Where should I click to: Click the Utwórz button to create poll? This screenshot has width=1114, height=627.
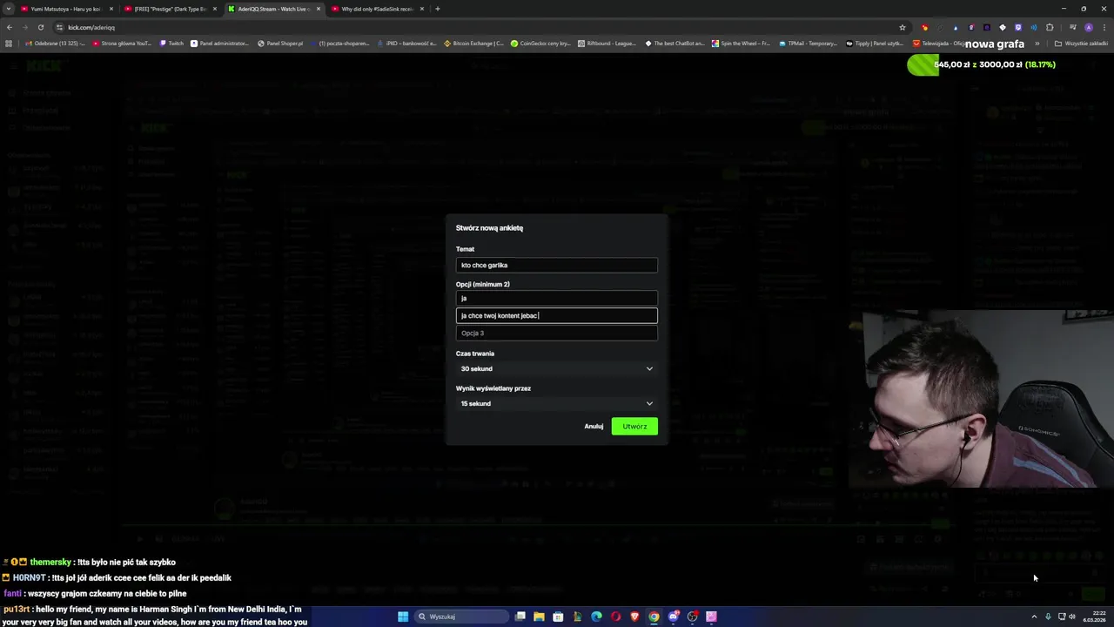(x=634, y=426)
